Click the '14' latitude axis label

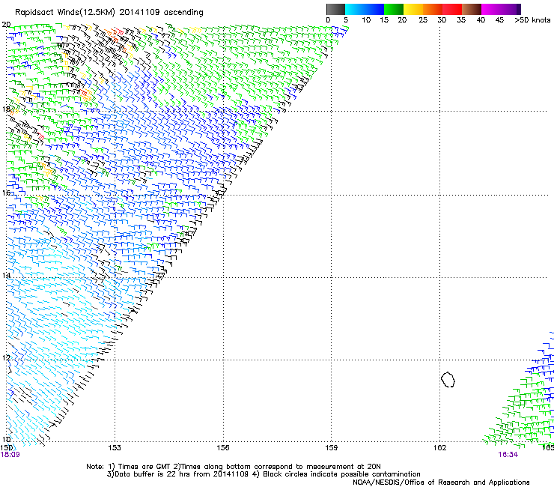(x=6, y=275)
